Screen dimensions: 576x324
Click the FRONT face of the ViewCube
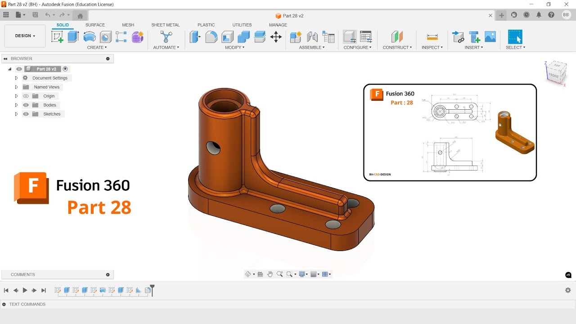coord(553,76)
